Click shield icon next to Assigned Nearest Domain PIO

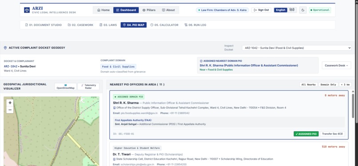point(201,61)
